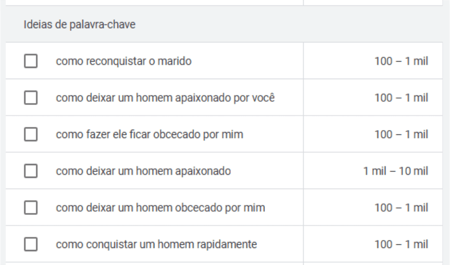Select checkbox for 'como deixar um homem apaixonado por você'
This screenshot has height=265, width=450.
coord(30,98)
